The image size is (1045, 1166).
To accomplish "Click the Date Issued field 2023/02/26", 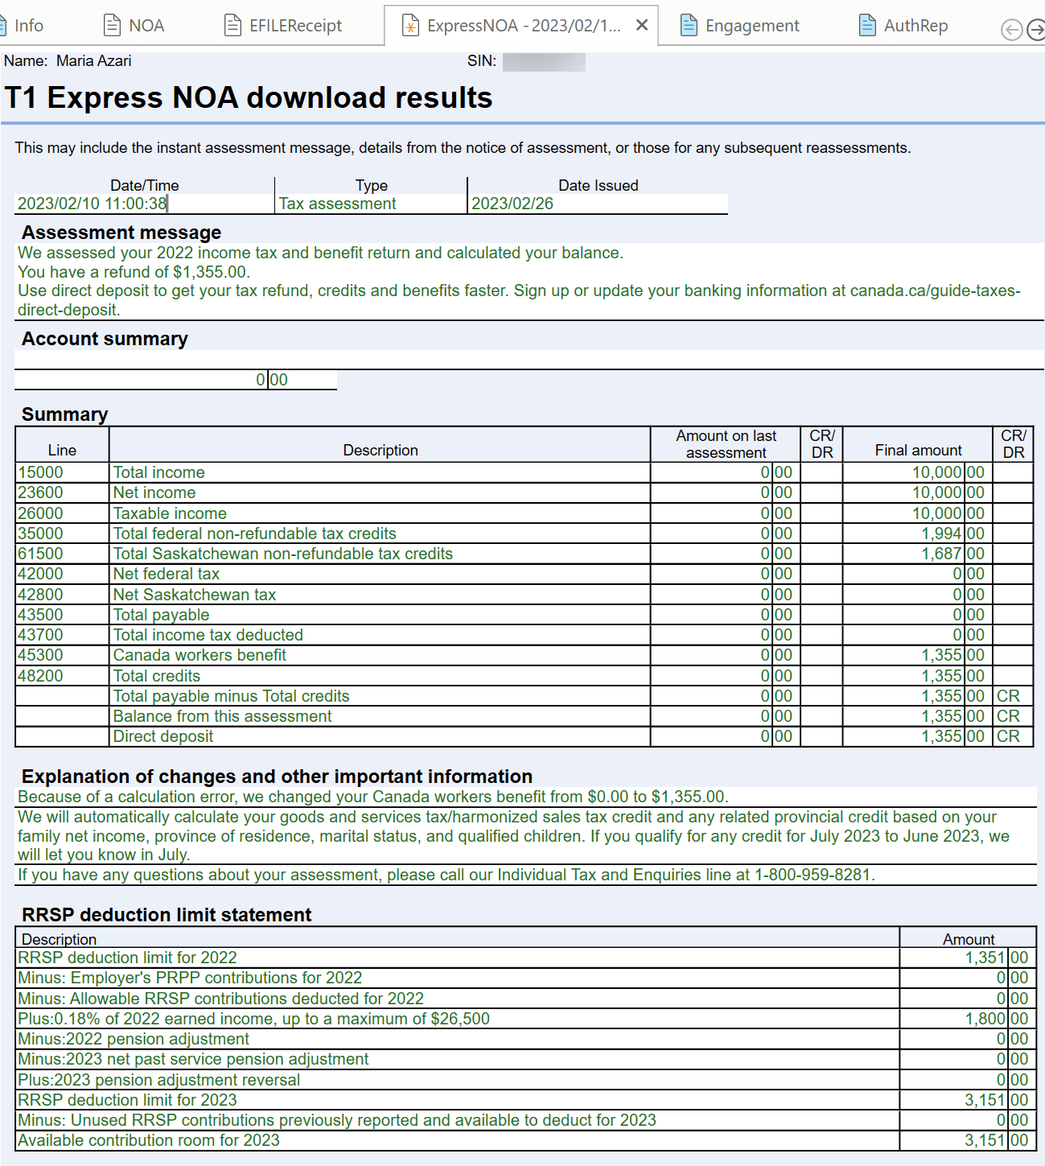I will pyautogui.click(x=598, y=204).
